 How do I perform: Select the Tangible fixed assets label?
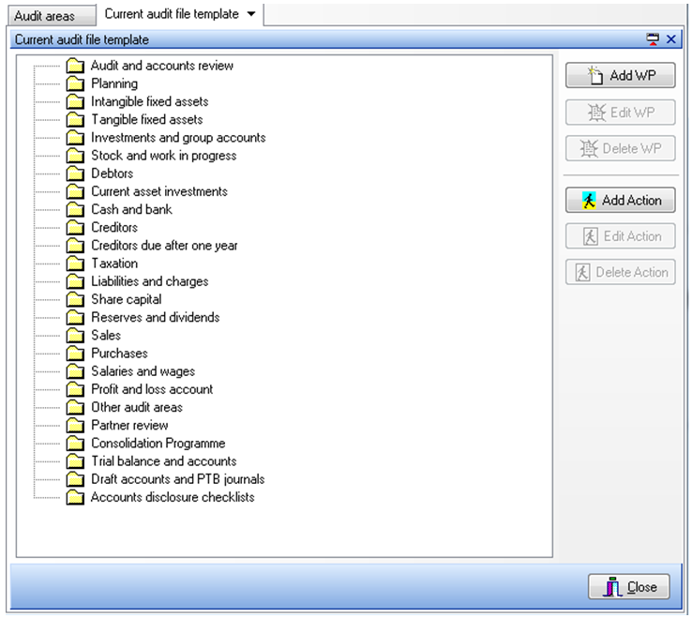click(147, 120)
